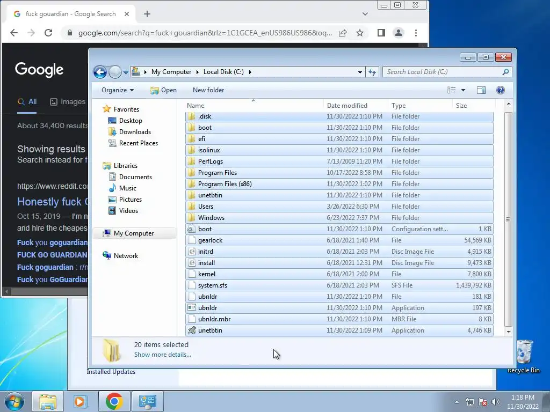Viewport: 550px width, 412px height.
Task: Select the Windows folder
Action: (x=339, y=218)
